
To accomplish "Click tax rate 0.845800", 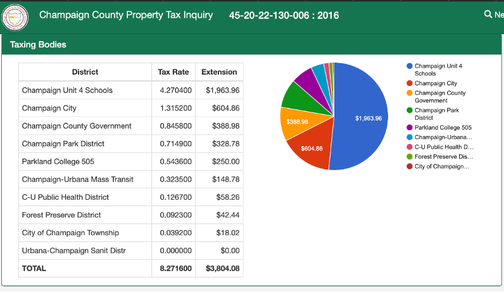I will (x=176, y=126).
